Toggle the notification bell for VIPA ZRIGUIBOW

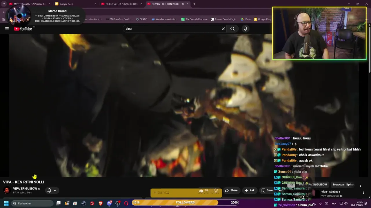click(x=49, y=190)
